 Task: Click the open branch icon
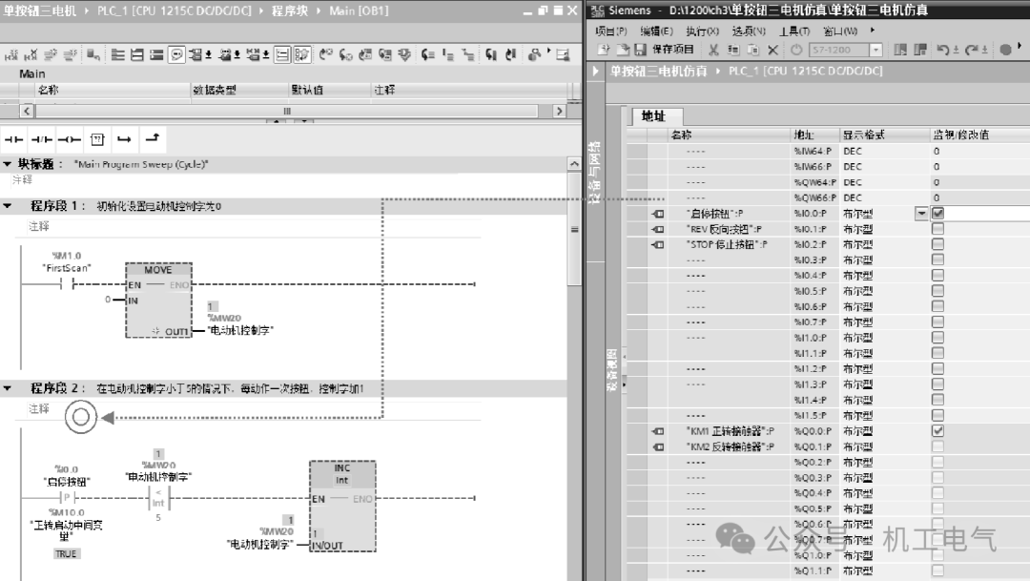[124, 139]
